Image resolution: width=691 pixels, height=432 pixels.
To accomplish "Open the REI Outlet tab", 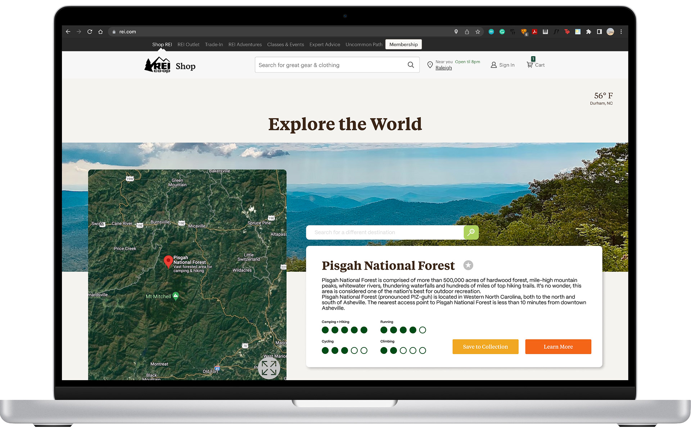I will pyautogui.click(x=188, y=45).
